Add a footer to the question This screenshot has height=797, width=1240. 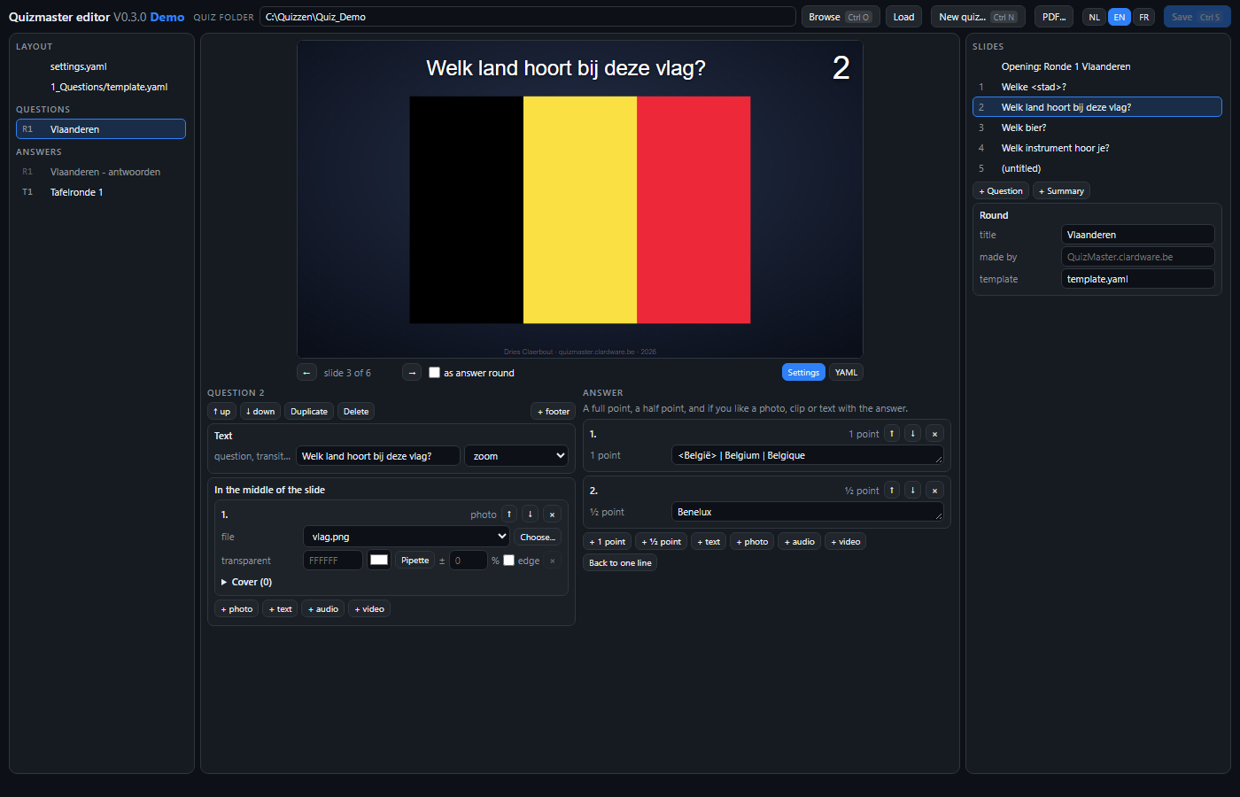tap(554, 412)
